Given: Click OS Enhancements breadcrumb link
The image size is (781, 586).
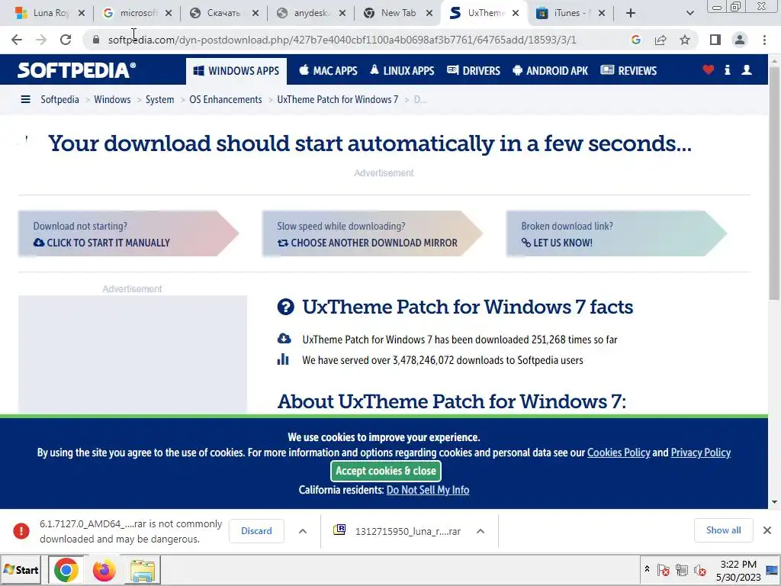Looking at the screenshot, I should pos(225,100).
